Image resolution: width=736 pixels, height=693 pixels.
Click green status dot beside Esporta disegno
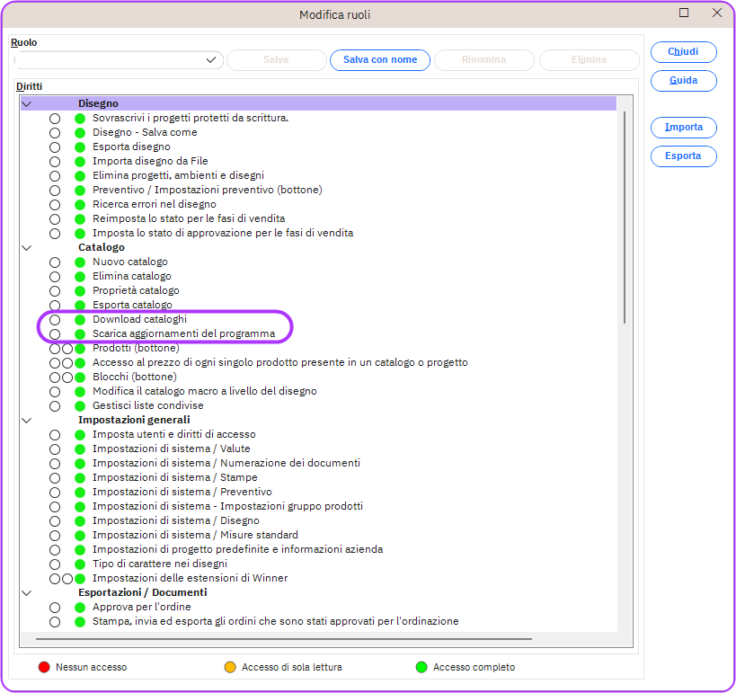[80, 147]
